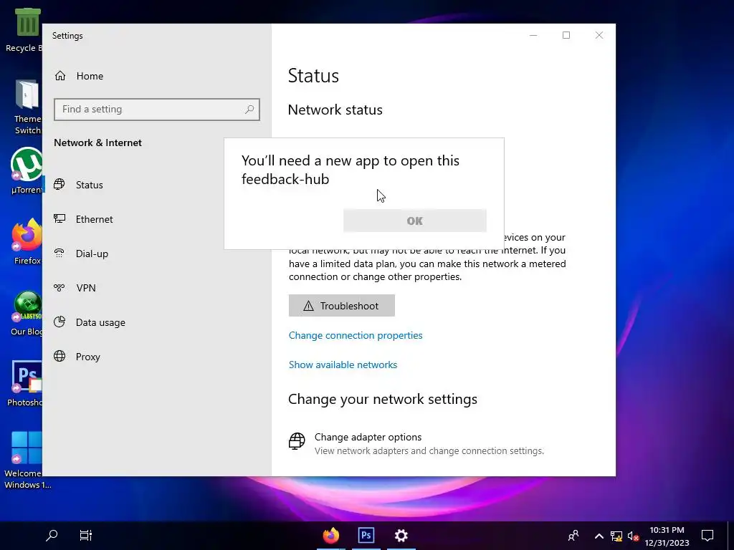Click the Network & Internet heading
Viewport: 734px width, 550px height.
click(x=97, y=143)
